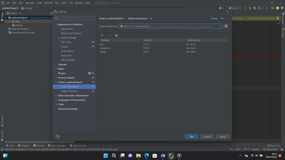Click the Install package plus icon
This screenshot has height=160, width=285.
tap(102, 35)
